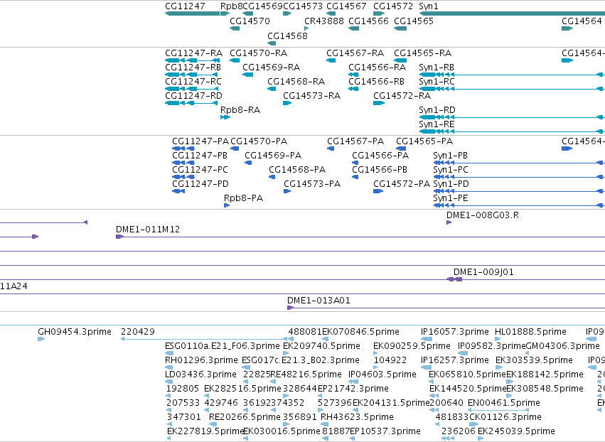Click EST HL01888.5prime
Viewport: 605px width, 442px height.
530,332
